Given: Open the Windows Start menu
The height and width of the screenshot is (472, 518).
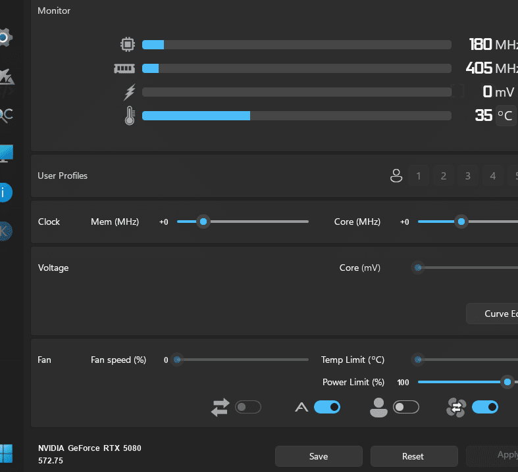Looking at the screenshot, I should [5, 453].
